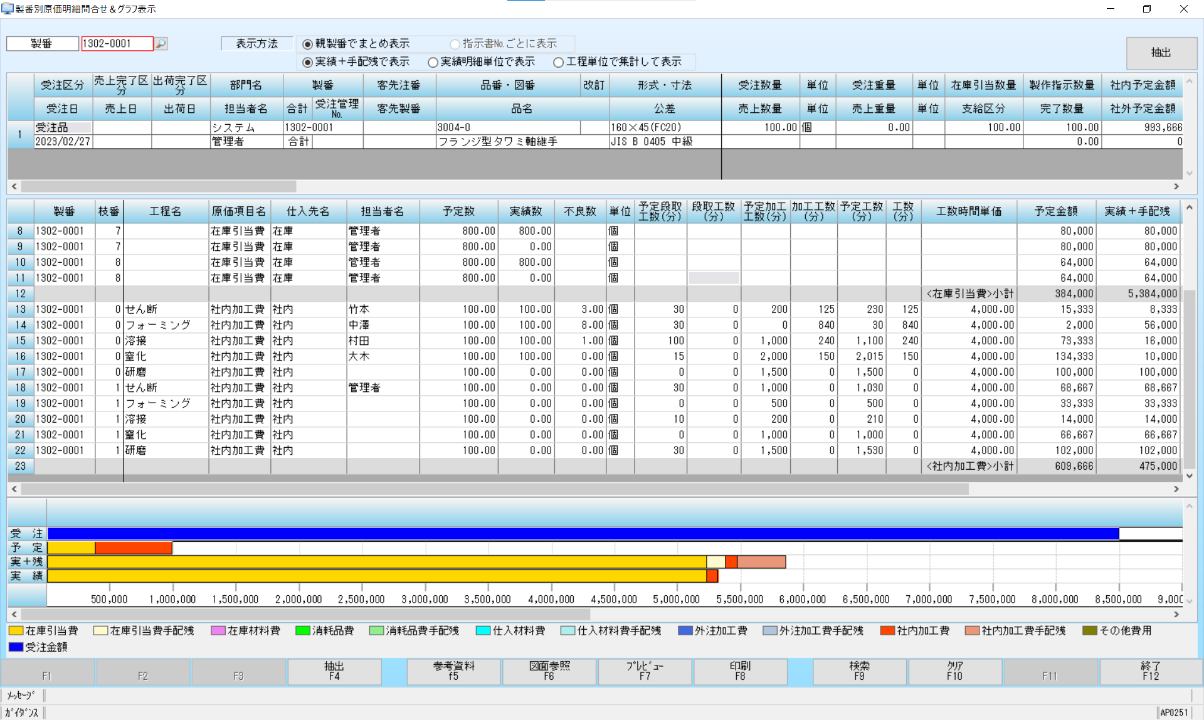Click detail grid scroll-right arrow
The width and height of the screenshot is (1204, 720).
[1176, 489]
